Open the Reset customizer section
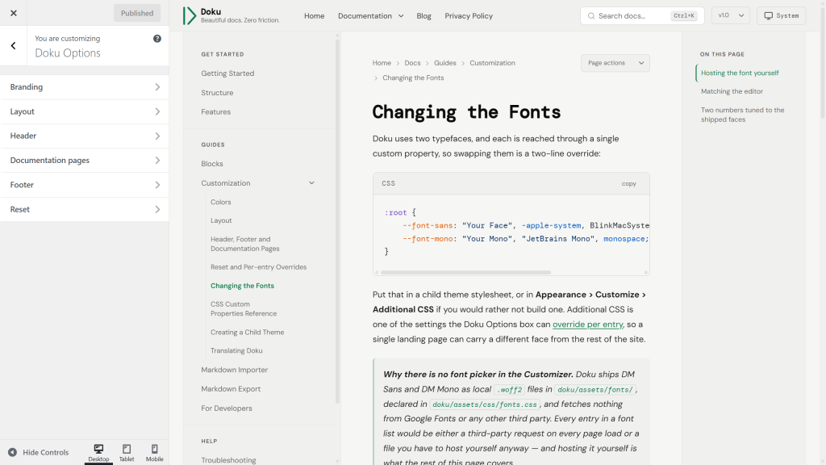This screenshot has height=465, width=826. tap(84, 209)
